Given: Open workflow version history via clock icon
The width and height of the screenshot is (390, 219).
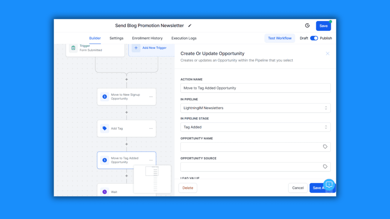Looking at the screenshot, I should tap(307, 25).
